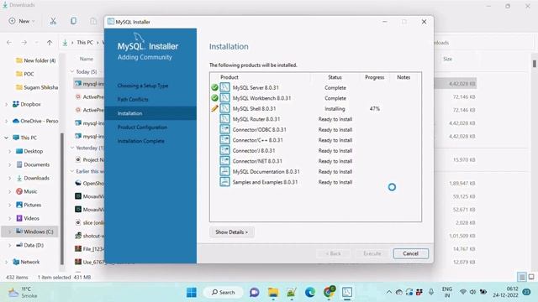Click the Samples and Examples 8.0.31 icon
Screen dimensions: 538x302
(224, 182)
